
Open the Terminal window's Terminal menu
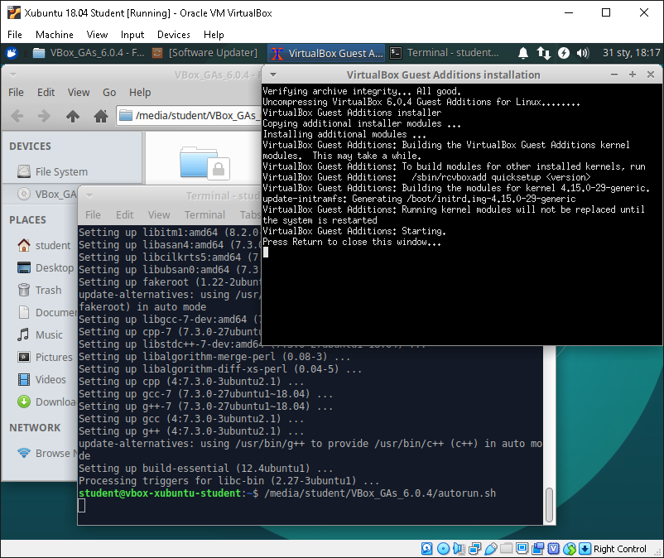[204, 215]
